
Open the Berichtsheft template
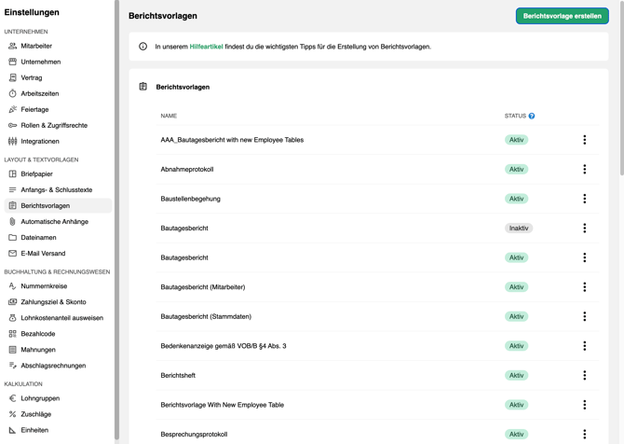click(x=178, y=376)
